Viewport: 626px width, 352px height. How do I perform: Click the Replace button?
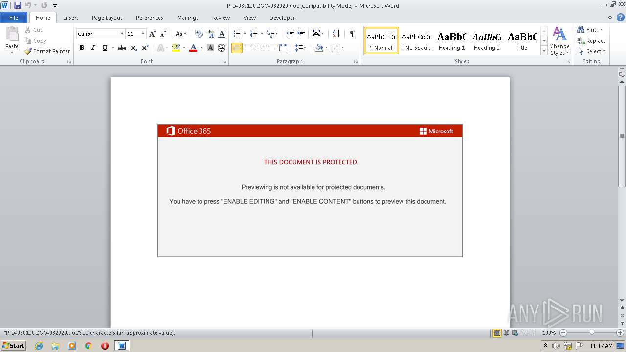click(591, 41)
